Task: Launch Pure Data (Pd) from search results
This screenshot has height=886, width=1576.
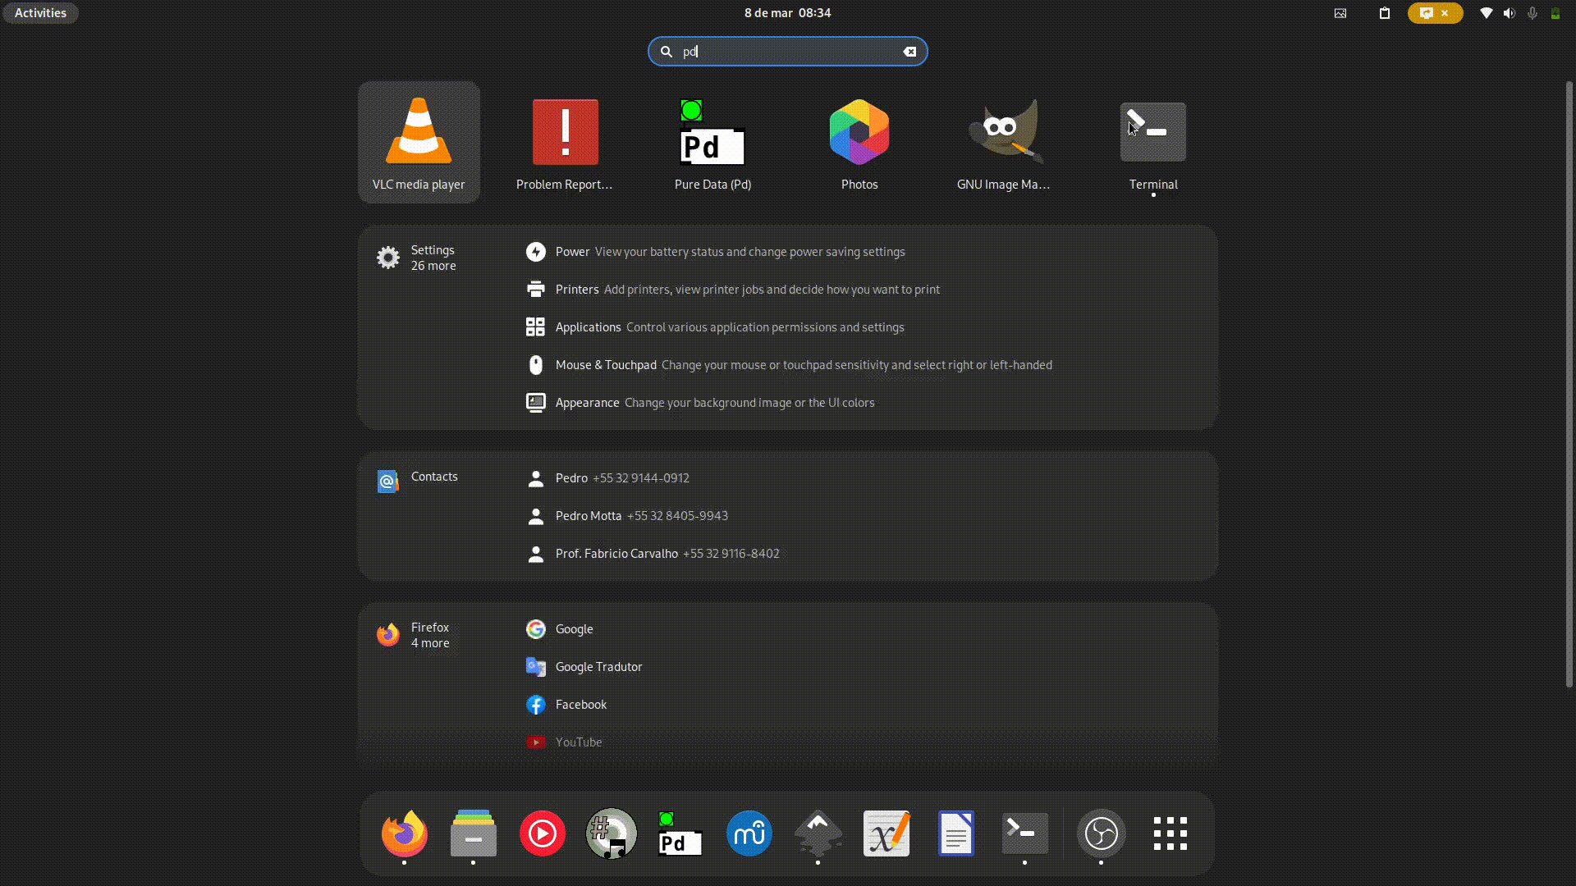Action: click(712, 142)
